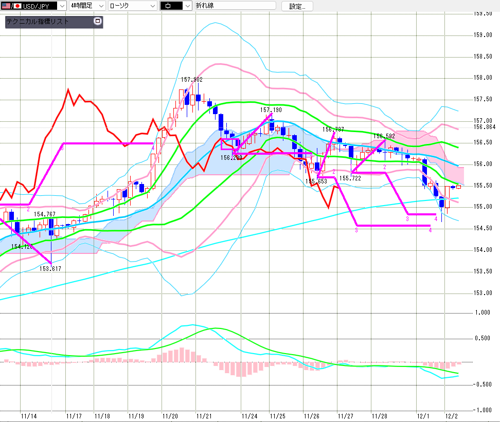500x422 pixels.
Task: Click the 11/14 date on time axis
Action: point(29,415)
